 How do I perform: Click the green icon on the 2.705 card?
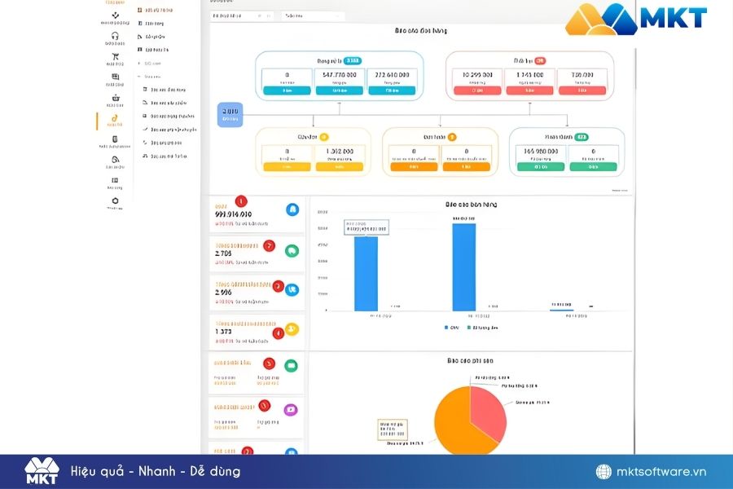point(292,252)
